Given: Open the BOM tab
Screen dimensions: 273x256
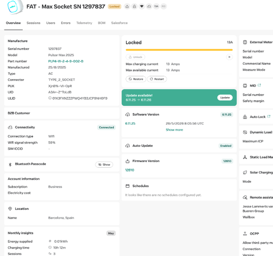Looking at the screenshot, I should coord(101,23).
